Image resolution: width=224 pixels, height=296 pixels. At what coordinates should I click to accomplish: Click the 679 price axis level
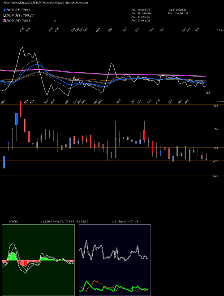pyautogui.click(x=215, y=161)
